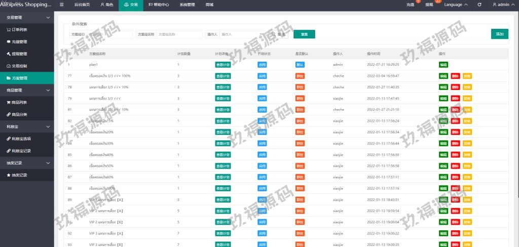The image size is (519, 247).
Task: Open 抽奖记录 star item in sidebar
Action: pyautogui.click(x=19, y=175)
